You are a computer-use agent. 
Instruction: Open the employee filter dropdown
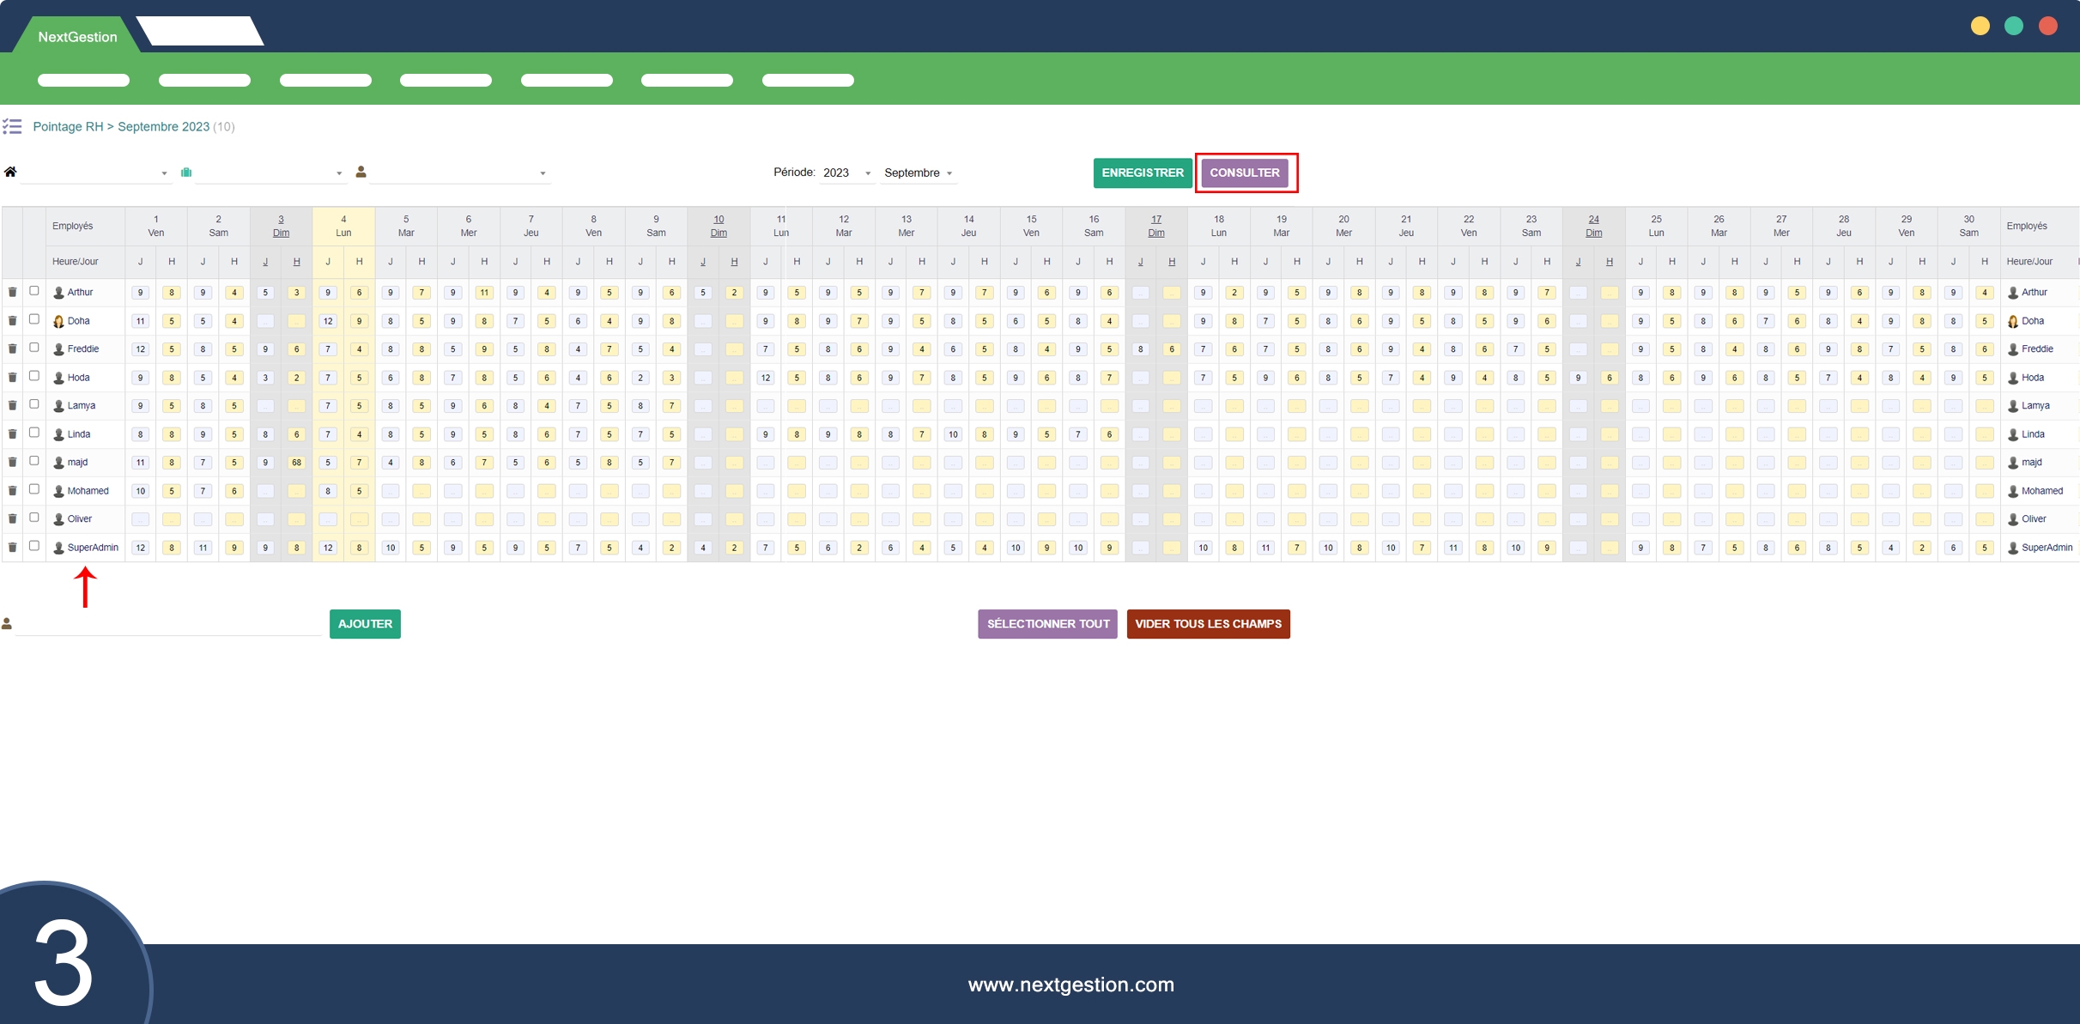pos(459,173)
